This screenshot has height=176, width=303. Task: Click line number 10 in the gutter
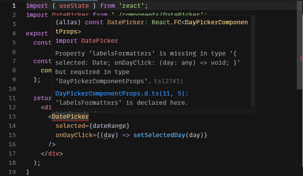pyautogui.click(x=12, y=89)
